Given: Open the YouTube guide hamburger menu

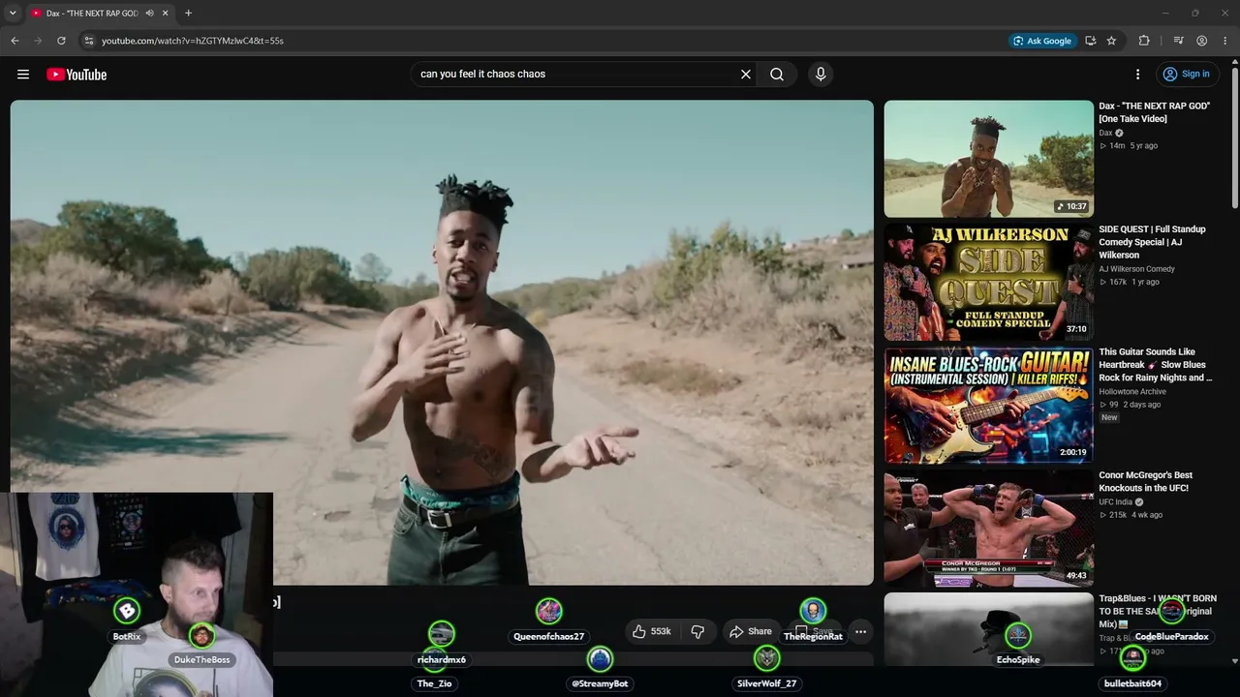Looking at the screenshot, I should [23, 75].
